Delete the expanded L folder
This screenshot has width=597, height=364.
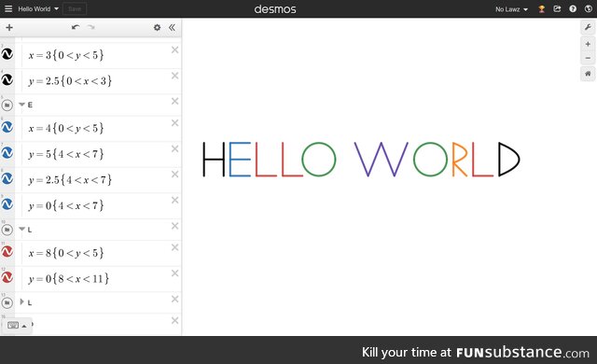coord(174,226)
